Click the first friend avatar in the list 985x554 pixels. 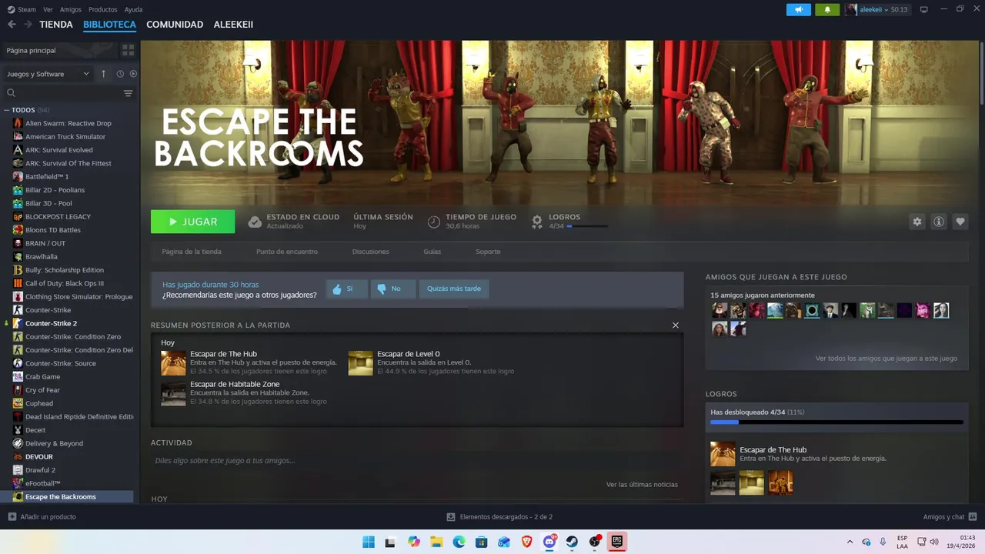[x=720, y=311]
